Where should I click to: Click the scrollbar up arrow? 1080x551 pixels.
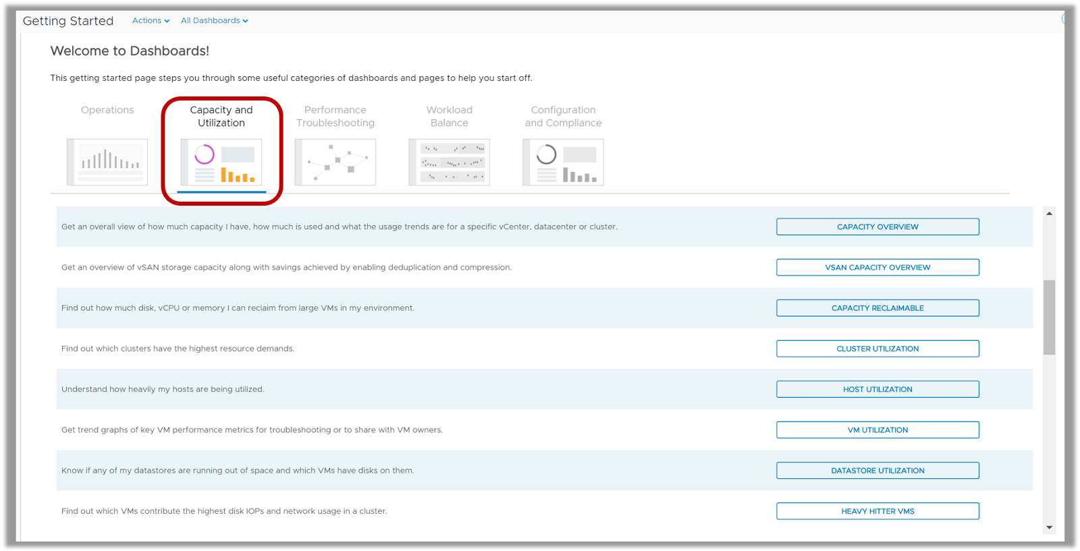point(1049,213)
